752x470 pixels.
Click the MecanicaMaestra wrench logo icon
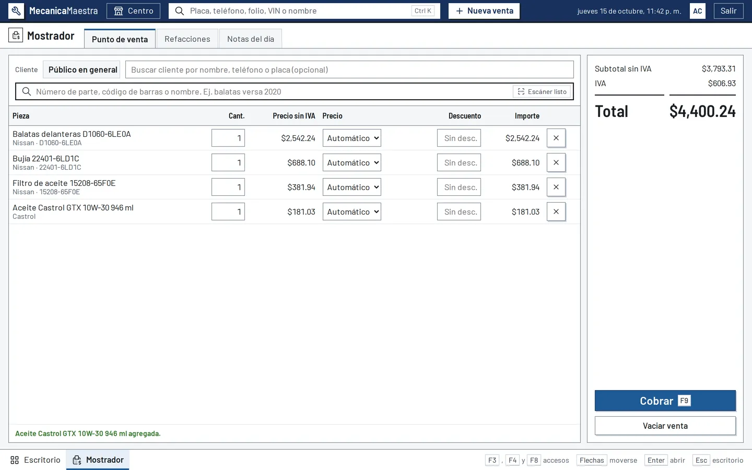[x=16, y=11]
